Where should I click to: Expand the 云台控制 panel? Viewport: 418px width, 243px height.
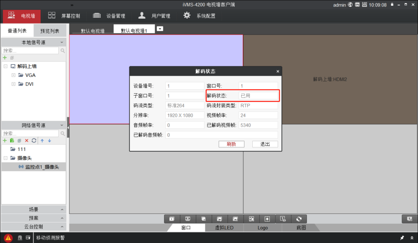click(x=33, y=227)
